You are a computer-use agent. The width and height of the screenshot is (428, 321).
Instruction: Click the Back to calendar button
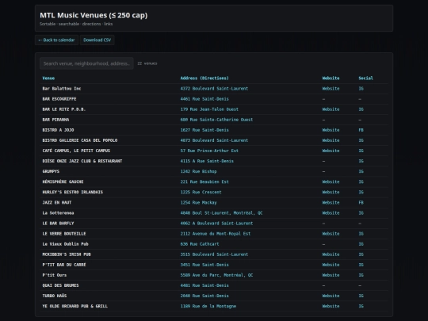(x=56, y=40)
